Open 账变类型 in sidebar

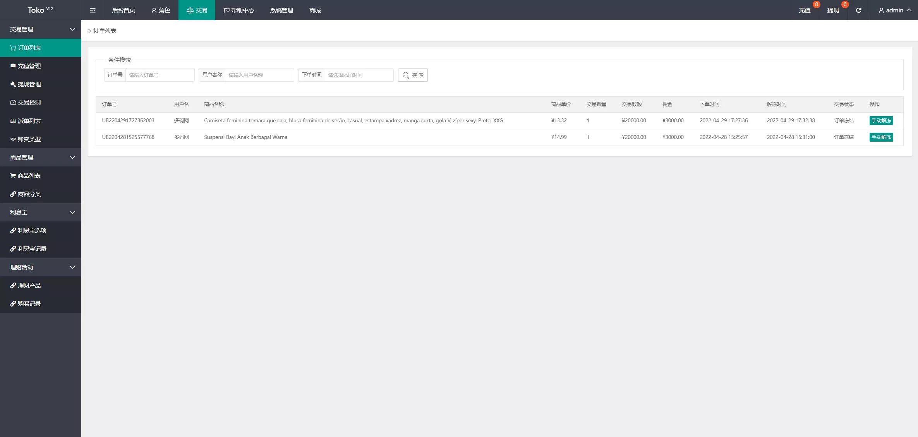point(29,139)
